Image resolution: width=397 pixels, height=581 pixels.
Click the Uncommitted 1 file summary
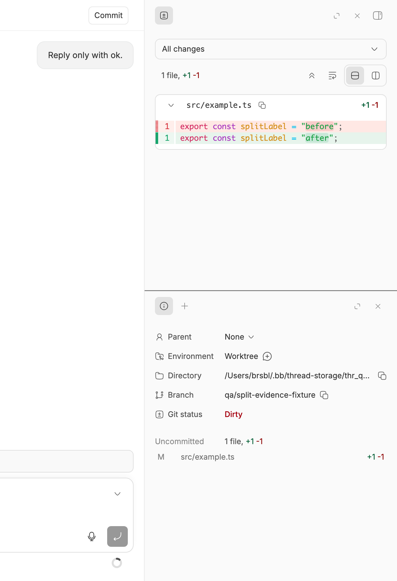244,442
